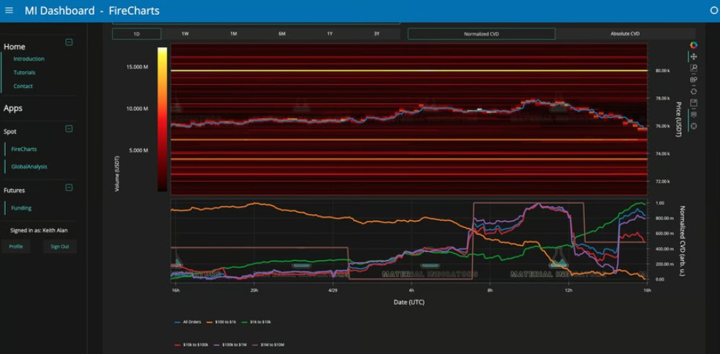Open the Introduction link
Image resolution: width=720 pixels, height=354 pixels.
click(29, 59)
